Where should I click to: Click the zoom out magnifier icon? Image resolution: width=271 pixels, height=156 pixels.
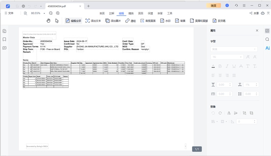51,13
